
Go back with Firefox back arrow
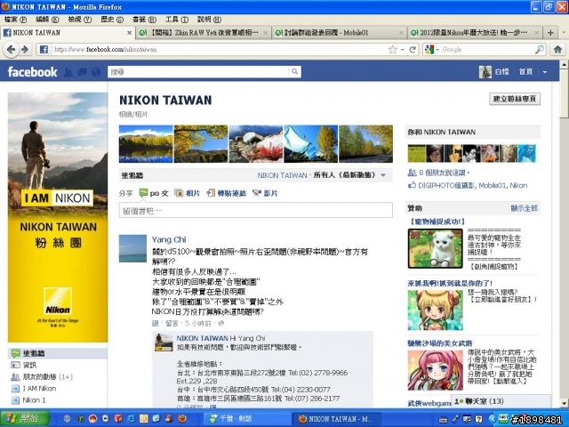click(11, 50)
